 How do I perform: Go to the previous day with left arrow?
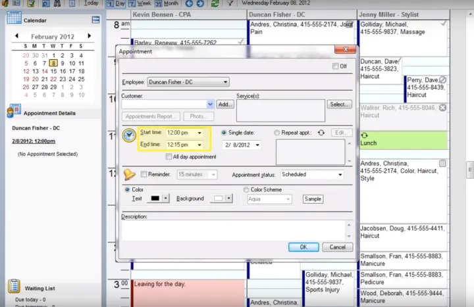(x=189, y=3)
